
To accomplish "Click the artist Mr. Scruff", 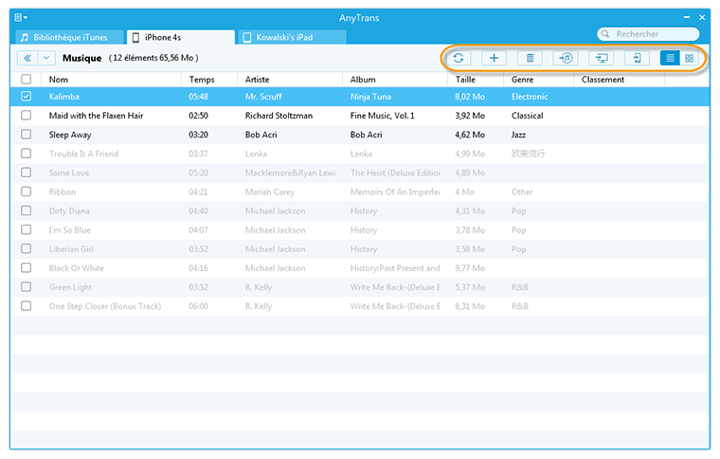I will coord(263,97).
